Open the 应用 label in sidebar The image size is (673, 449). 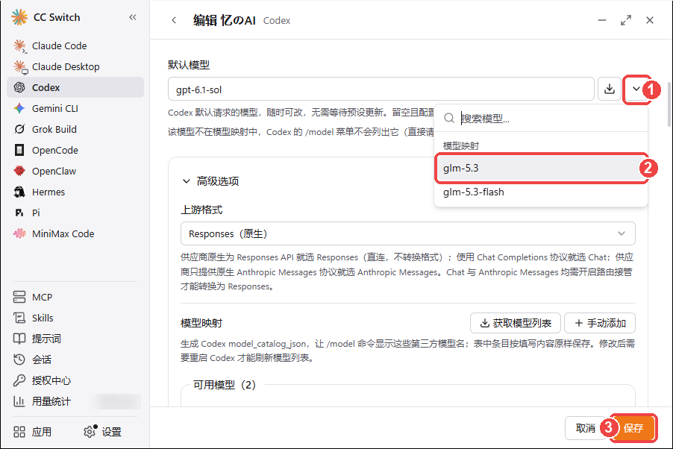(42, 432)
